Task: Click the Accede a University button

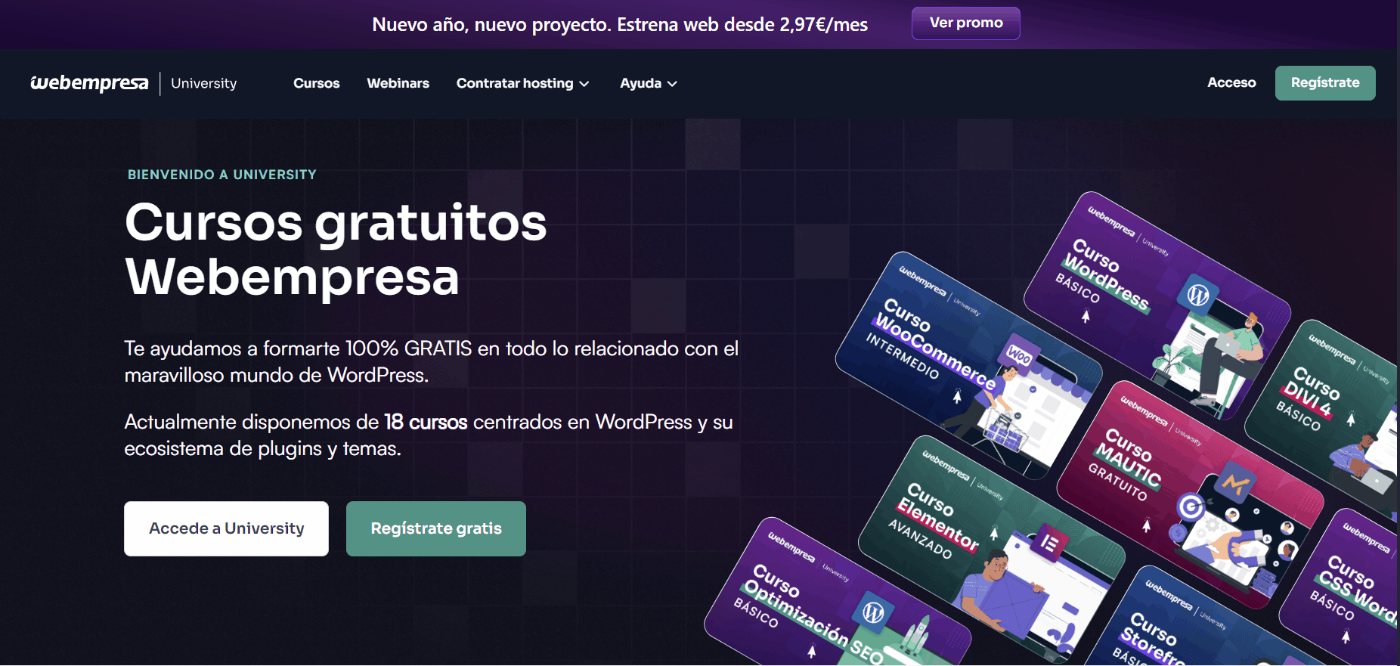Action: tap(226, 528)
